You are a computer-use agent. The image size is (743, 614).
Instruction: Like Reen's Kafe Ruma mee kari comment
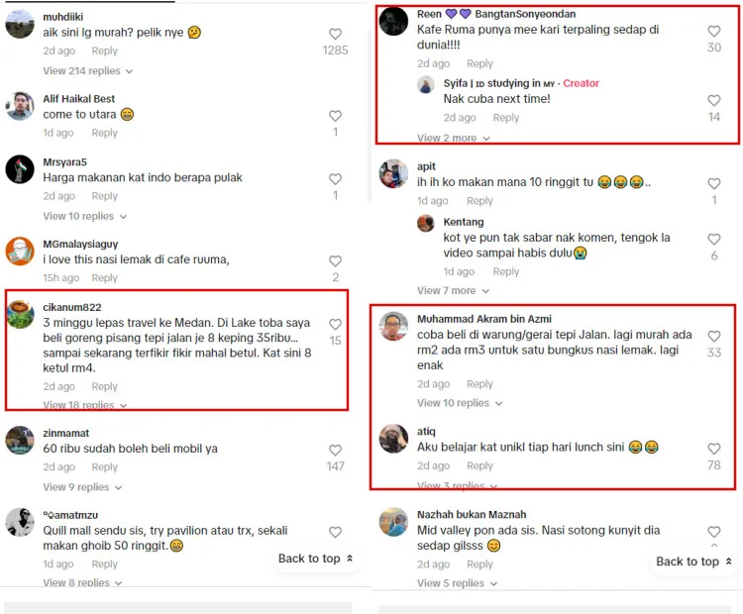[713, 32]
